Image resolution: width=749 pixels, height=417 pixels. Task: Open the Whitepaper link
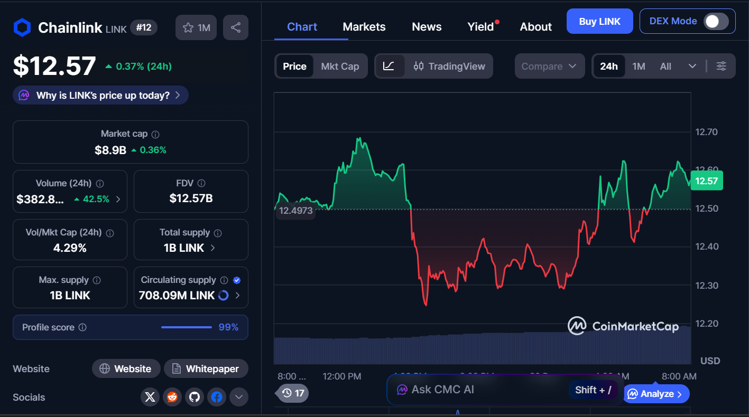click(206, 368)
